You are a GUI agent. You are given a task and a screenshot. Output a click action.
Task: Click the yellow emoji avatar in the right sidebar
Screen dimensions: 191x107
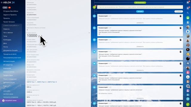[x=188, y=54]
